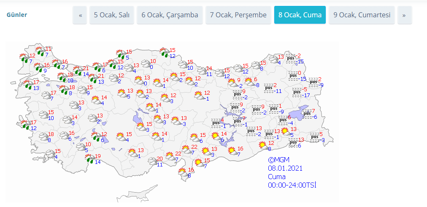Click the sunny icon showing 12 and 8
The width and height of the screenshot is (427, 207).
coord(263,146)
